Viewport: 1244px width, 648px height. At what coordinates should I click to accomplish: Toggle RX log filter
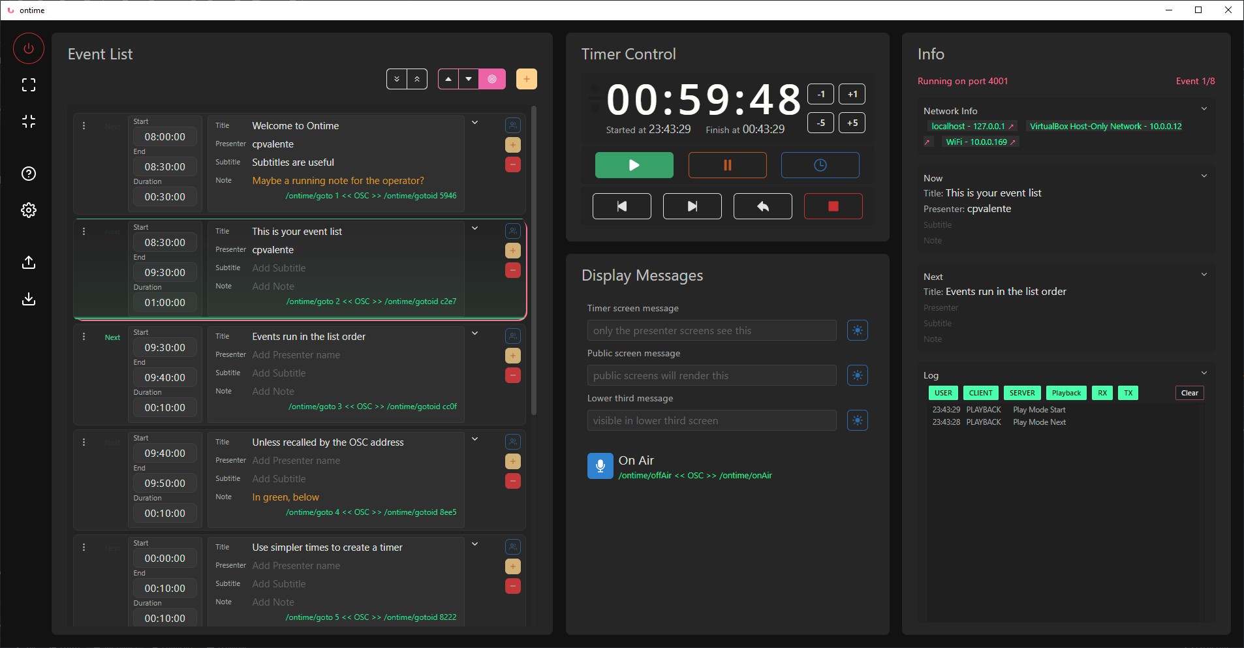[x=1102, y=393]
